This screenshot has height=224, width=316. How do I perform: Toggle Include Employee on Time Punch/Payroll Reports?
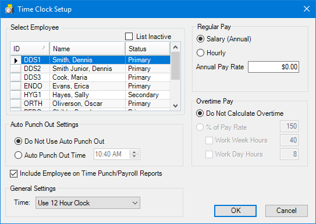tap(86, 173)
